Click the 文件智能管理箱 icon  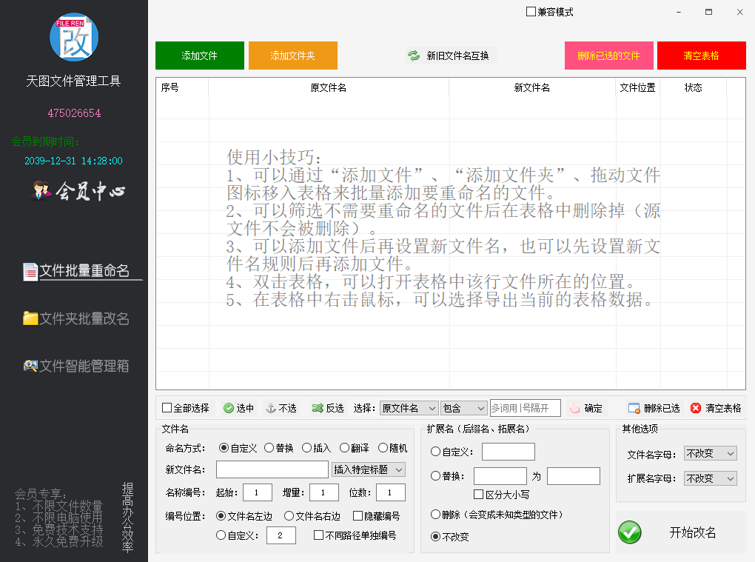(x=30, y=366)
